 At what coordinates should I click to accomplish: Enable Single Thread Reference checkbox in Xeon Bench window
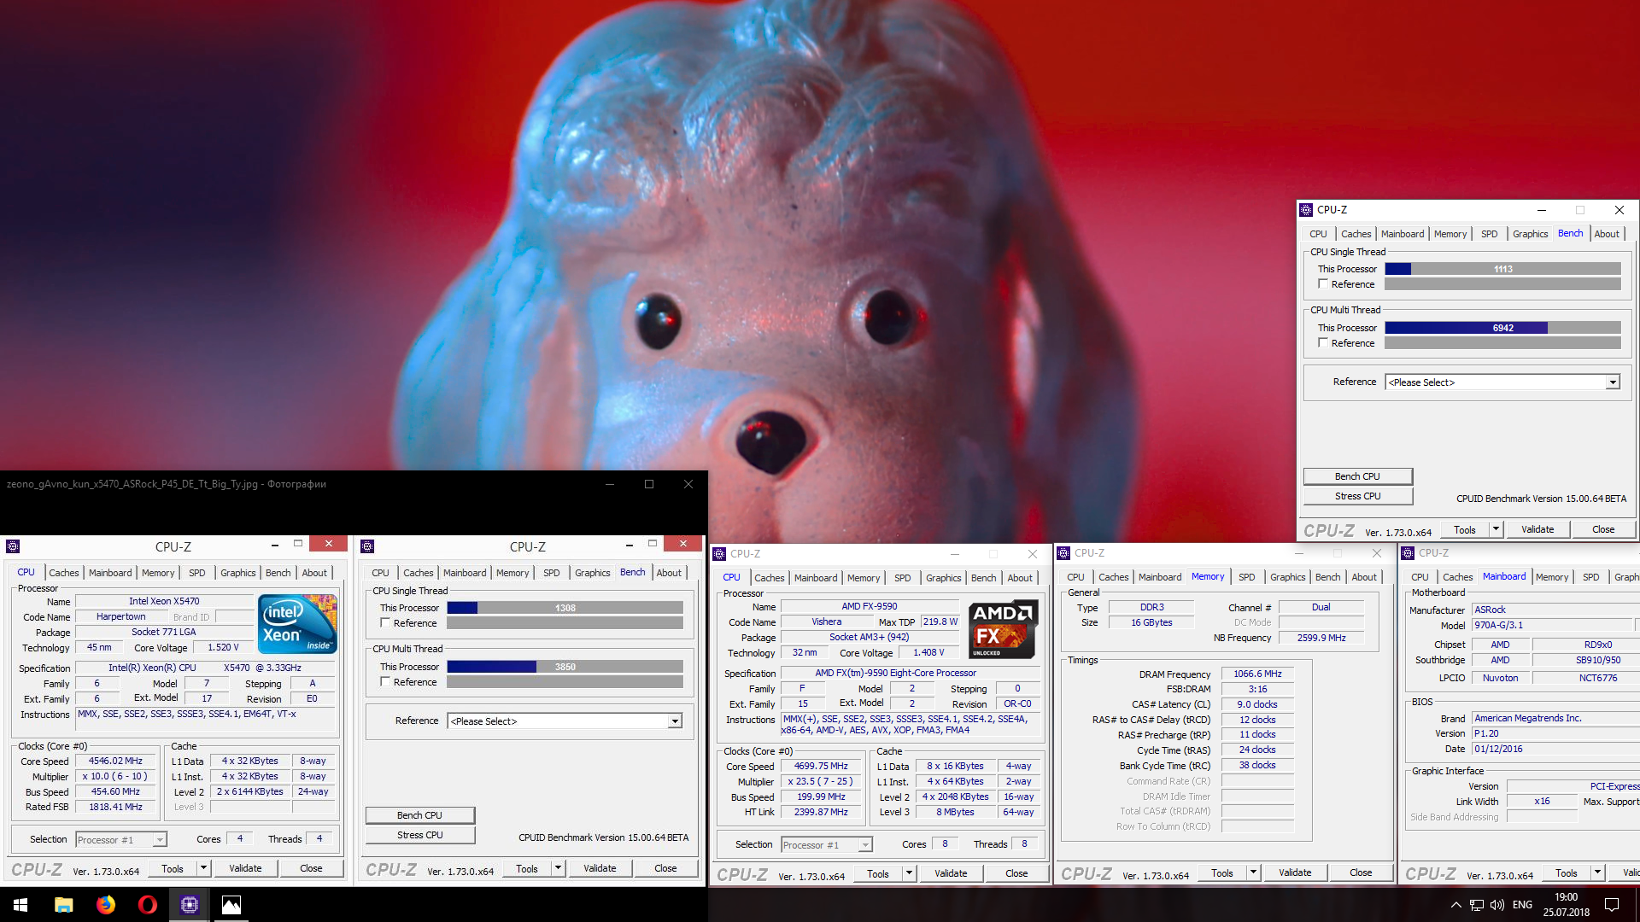[x=385, y=623]
